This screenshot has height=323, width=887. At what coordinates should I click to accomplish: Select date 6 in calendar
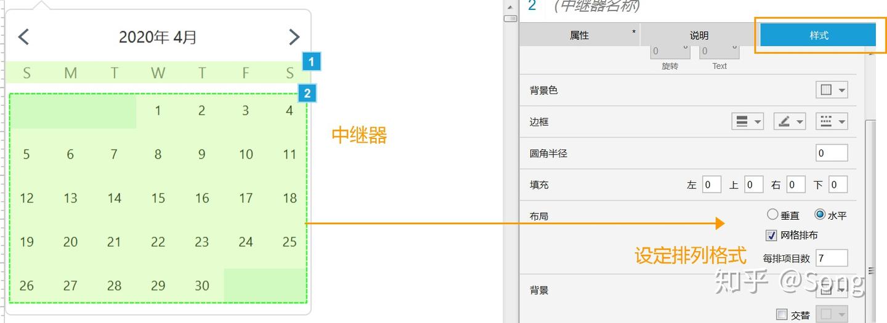tap(70, 154)
